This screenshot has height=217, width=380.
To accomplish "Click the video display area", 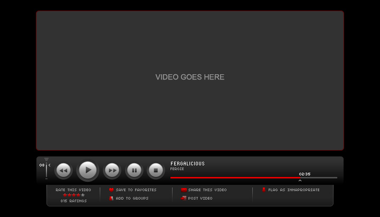I will click(190, 81).
